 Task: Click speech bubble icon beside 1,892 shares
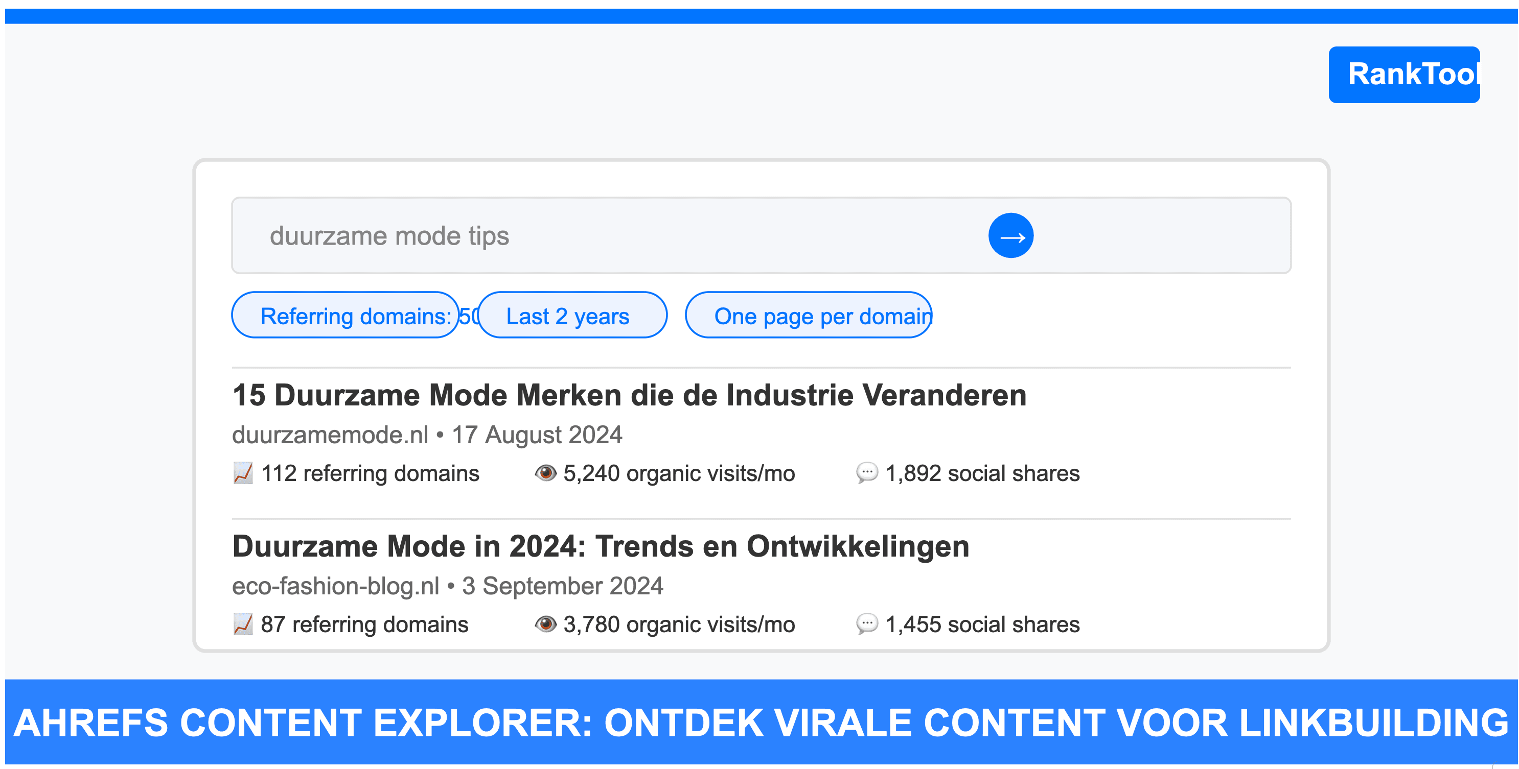click(x=867, y=473)
